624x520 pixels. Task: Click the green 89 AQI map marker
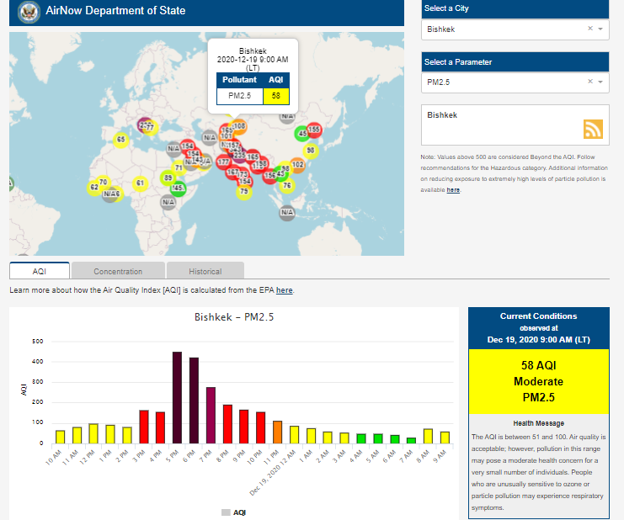pos(168,178)
